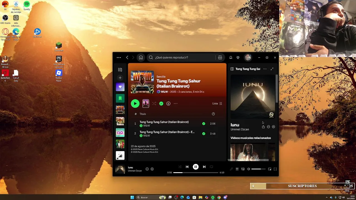This screenshot has height=200, width=356.
Task: Click the Título column header
Action: coord(143,114)
